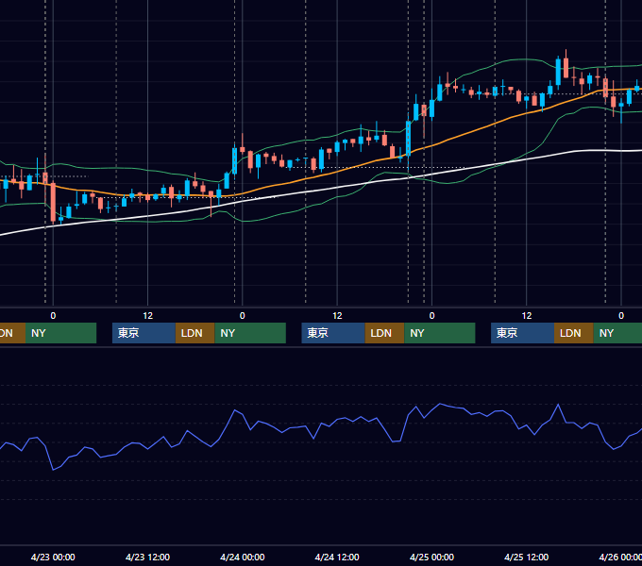Click the NY session bar after 4/24 LDN

point(440,333)
